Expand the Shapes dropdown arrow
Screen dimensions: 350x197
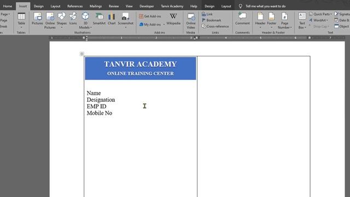click(x=62, y=28)
